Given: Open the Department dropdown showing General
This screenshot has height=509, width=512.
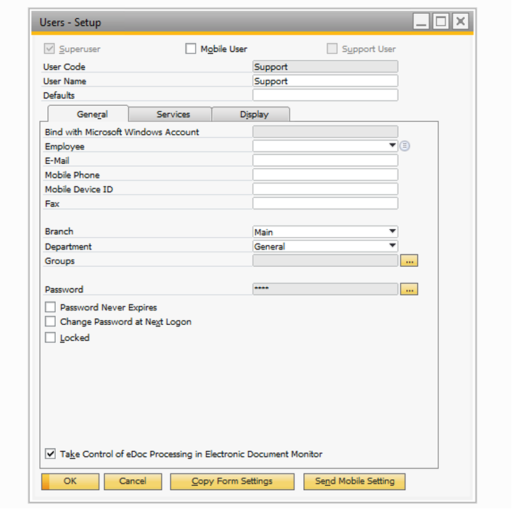Looking at the screenshot, I should point(392,246).
